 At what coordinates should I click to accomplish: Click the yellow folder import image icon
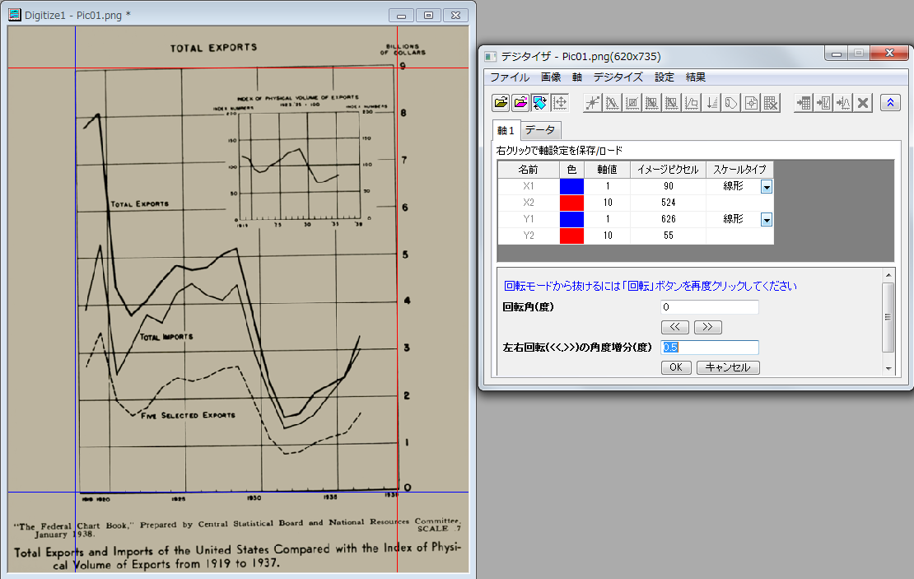(501, 103)
